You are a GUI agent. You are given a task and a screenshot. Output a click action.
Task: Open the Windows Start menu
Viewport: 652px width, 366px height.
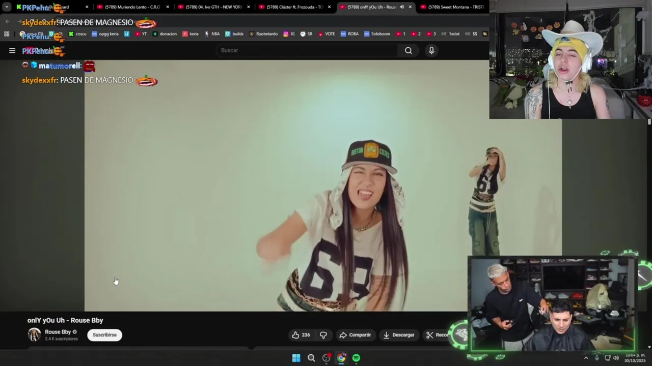click(x=296, y=358)
